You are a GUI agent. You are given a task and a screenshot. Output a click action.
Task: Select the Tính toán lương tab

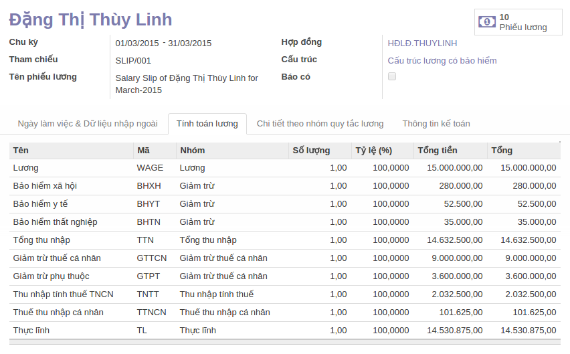pyautogui.click(x=207, y=123)
